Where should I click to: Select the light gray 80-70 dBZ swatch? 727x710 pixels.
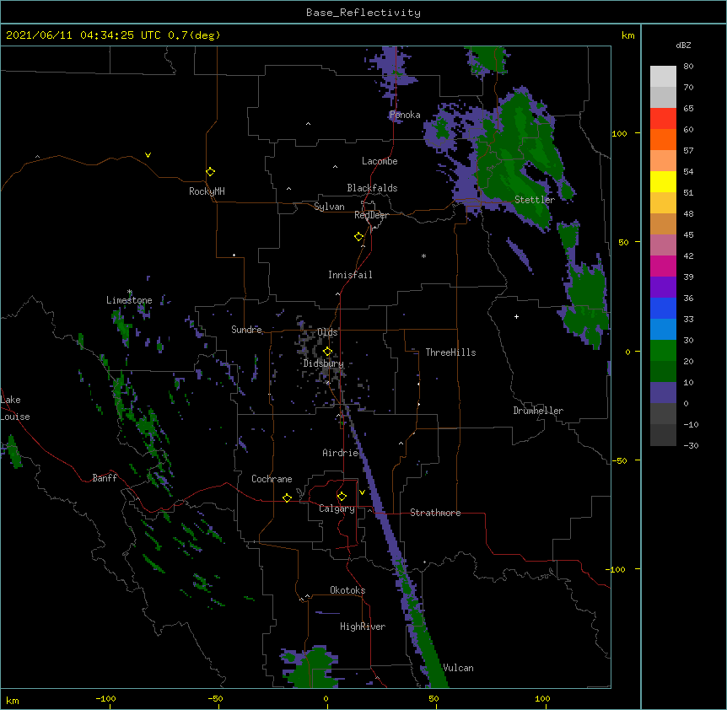(663, 77)
